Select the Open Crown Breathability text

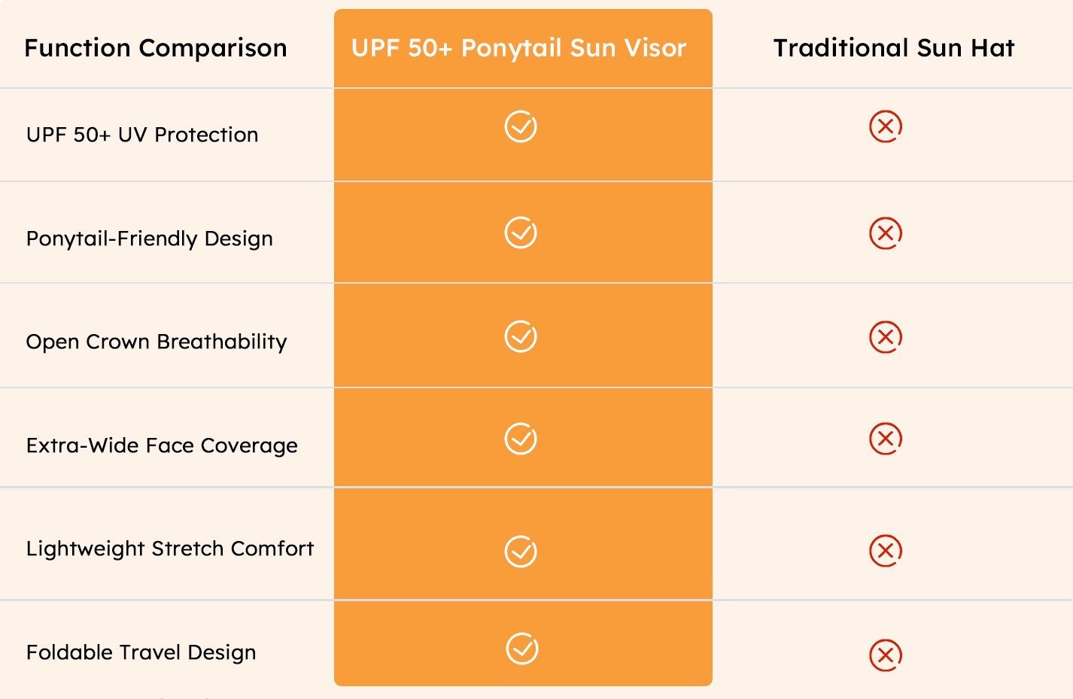(x=157, y=342)
